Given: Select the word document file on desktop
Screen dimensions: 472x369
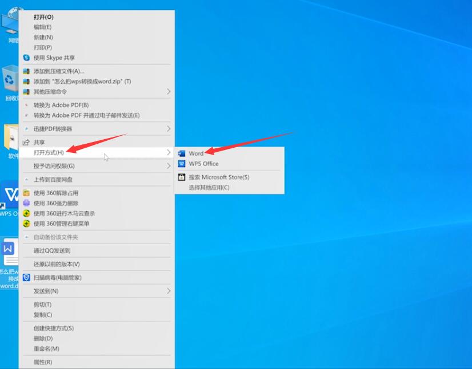Looking at the screenshot, I should [x=9, y=263].
